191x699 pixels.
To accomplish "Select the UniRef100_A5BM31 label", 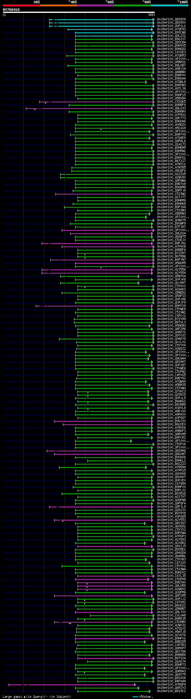I will [x=171, y=62].
